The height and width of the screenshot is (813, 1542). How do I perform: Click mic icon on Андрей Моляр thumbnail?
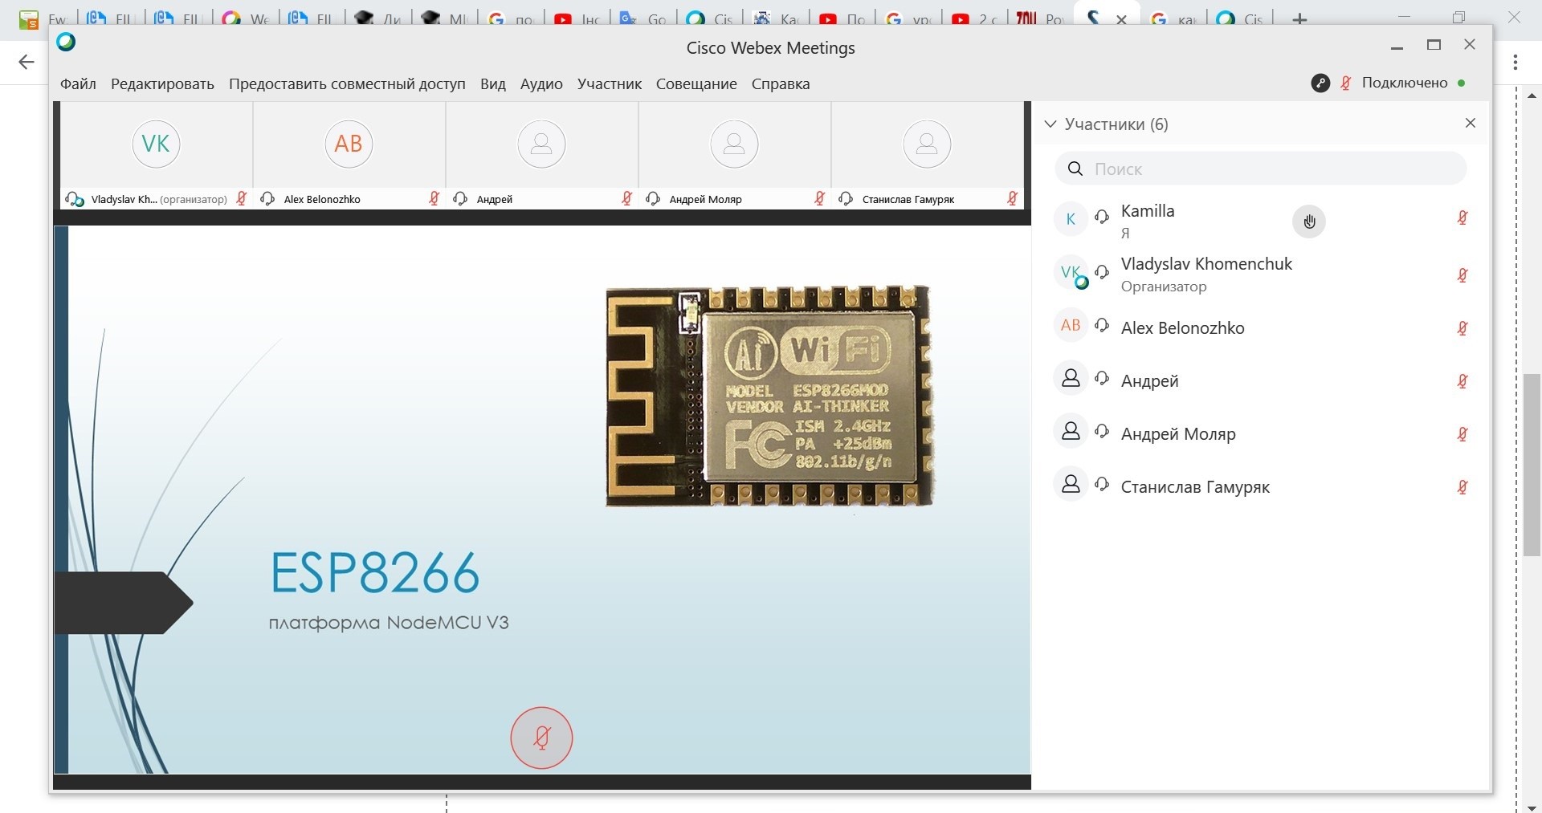click(819, 198)
